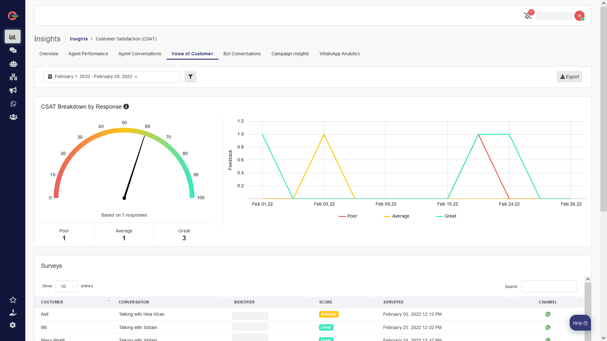Open the settings gear in sidebar
The image size is (607, 341).
(x=13, y=325)
